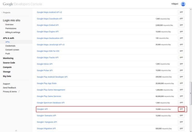This screenshot has width=192, height=132.
Task: Collapse sidebar using double chevron icon
Action: point(16,130)
